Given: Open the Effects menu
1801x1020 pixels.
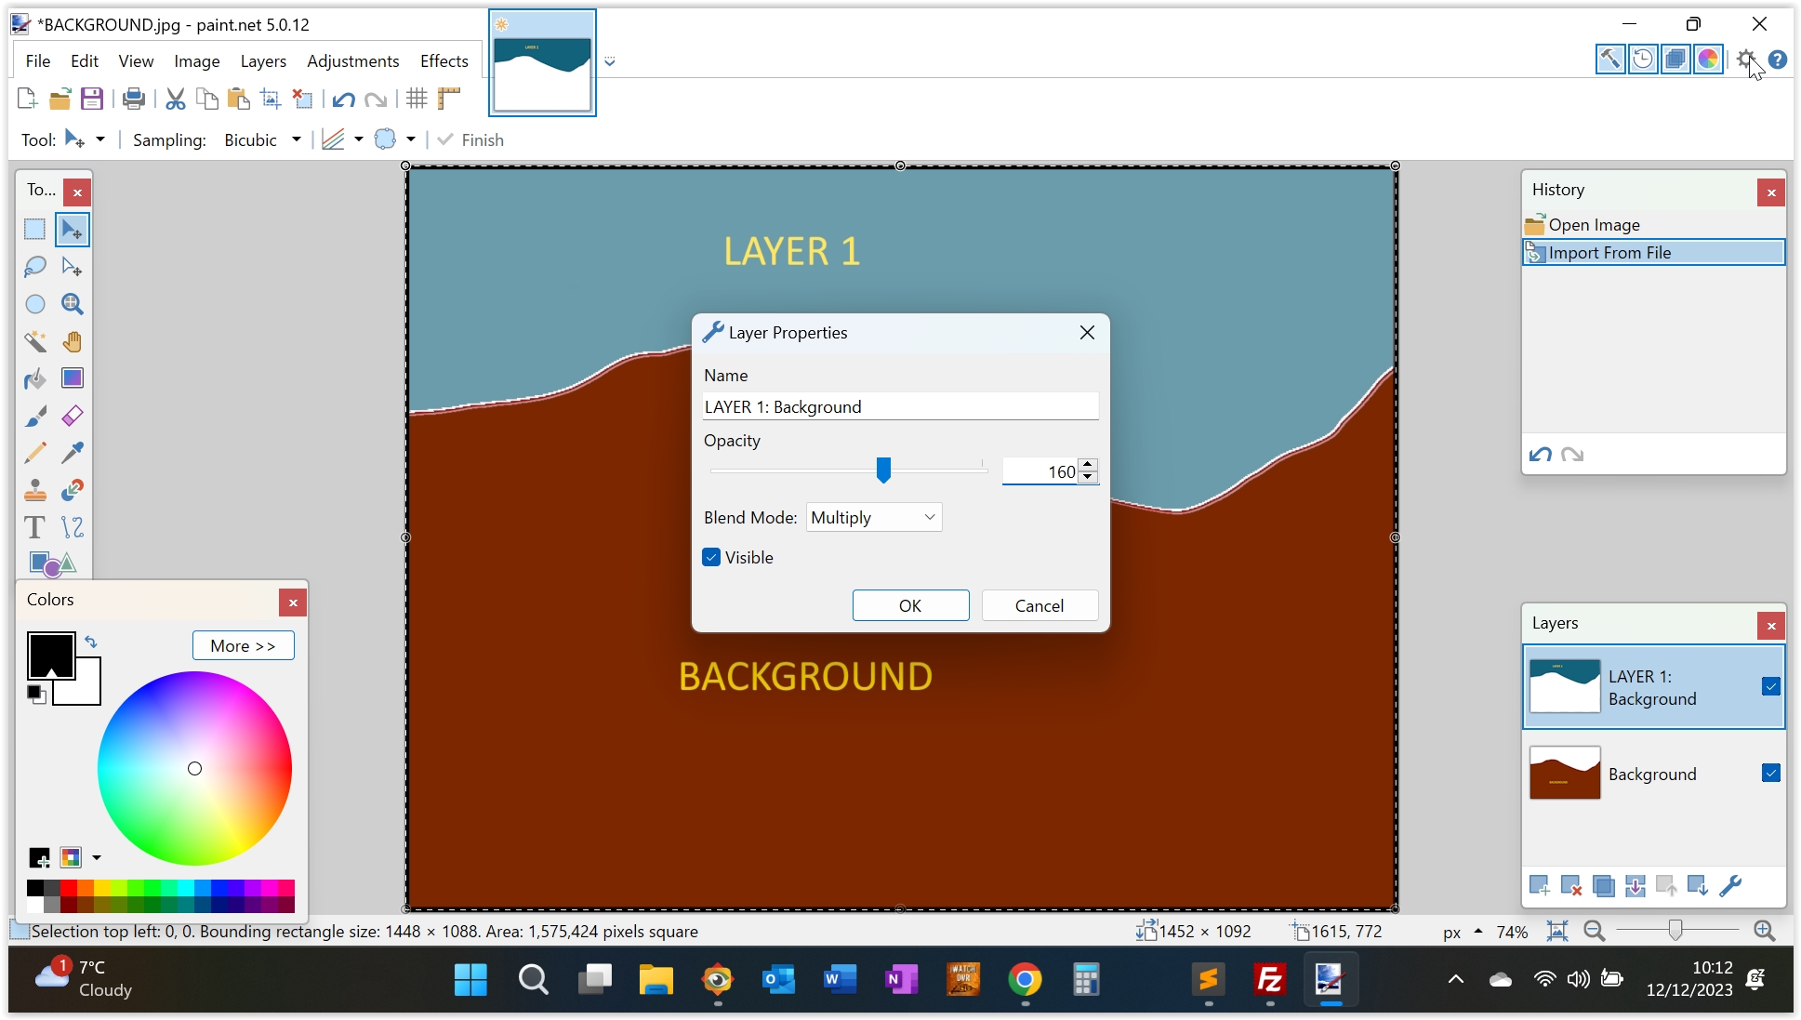Looking at the screenshot, I should 444,60.
